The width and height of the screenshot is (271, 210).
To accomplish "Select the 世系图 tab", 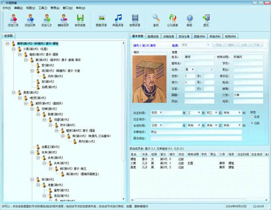I will coord(9,36).
